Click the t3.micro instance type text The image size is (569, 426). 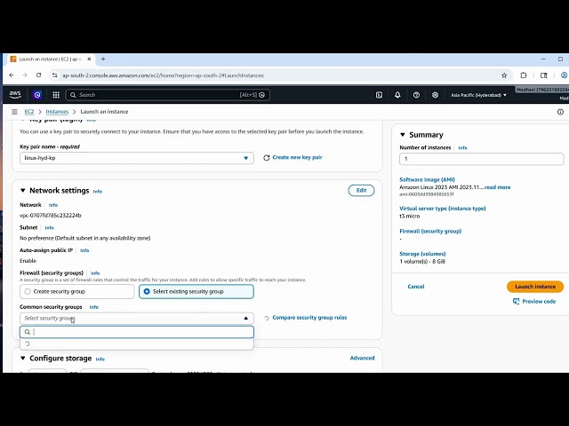[x=410, y=216]
